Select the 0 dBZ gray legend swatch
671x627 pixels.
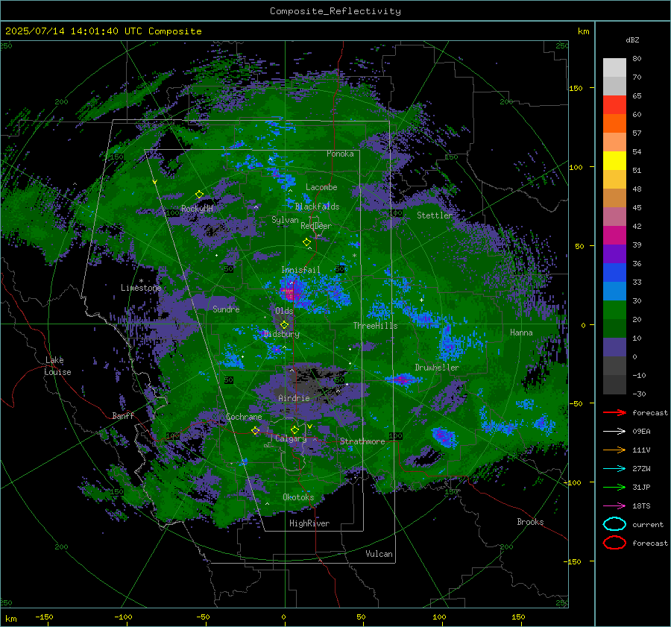click(x=614, y=365)
